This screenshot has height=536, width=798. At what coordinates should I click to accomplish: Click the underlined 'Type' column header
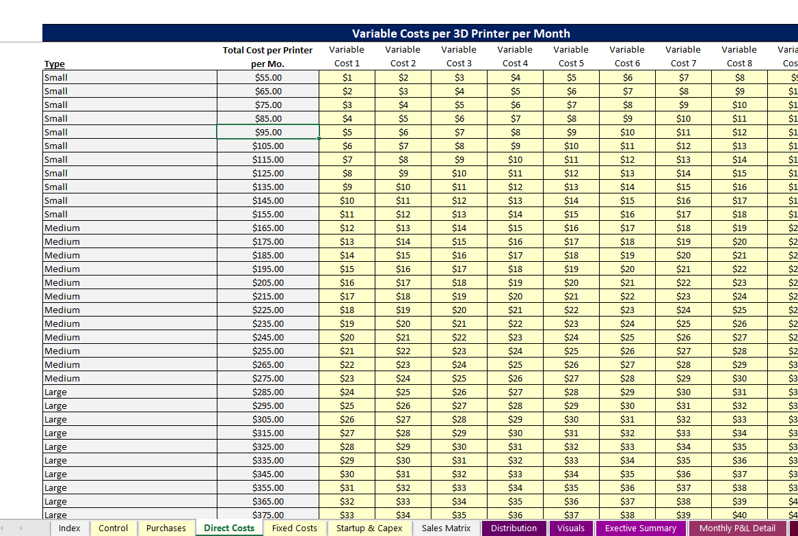click(x=55, y=64)
